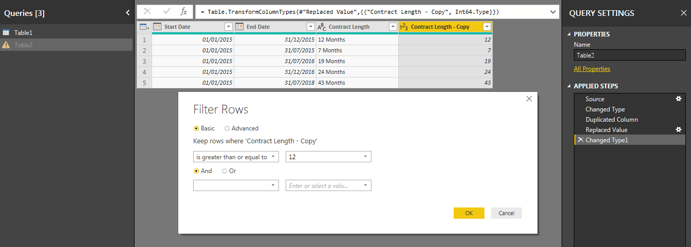Open the 'is greater than or equal to' operator dropdown
The width and height of the screenshot is (691, 247).
(x=236, y=157)
